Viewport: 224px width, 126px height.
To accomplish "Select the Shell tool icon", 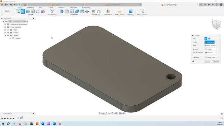I will point(72,12).
